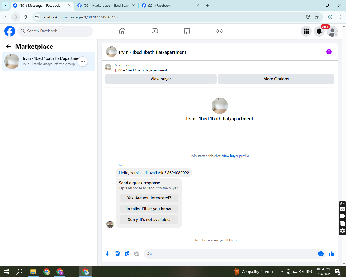The width and height of the screenshot is (346, 277).
Task: Close the Marketplace browser tab
Action: pyautogui.click(x=134, y=5)
